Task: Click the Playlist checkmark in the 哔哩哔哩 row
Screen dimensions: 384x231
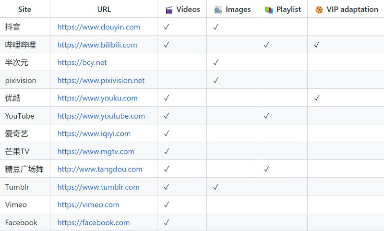Action: click(266, 45)
